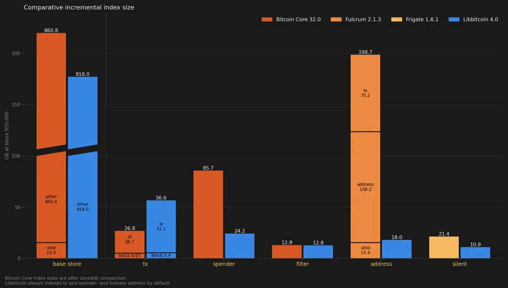Viewport: 508px width, 288px height.
Task: Click the Libbitcoin 4.0 legend color swatch
Action: pos(454,20)
